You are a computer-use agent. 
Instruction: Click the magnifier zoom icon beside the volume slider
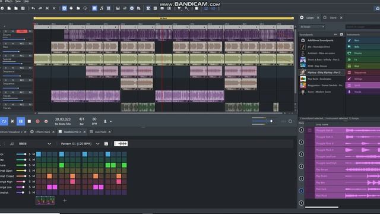(290, 121)
